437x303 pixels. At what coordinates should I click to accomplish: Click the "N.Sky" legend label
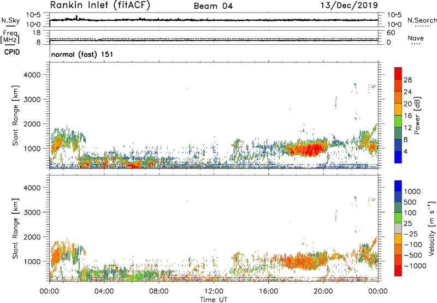(10, 20)
